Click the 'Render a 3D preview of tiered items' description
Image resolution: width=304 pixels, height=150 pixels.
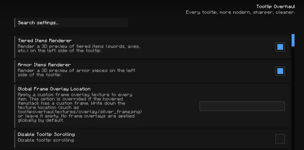click(79, 48)
